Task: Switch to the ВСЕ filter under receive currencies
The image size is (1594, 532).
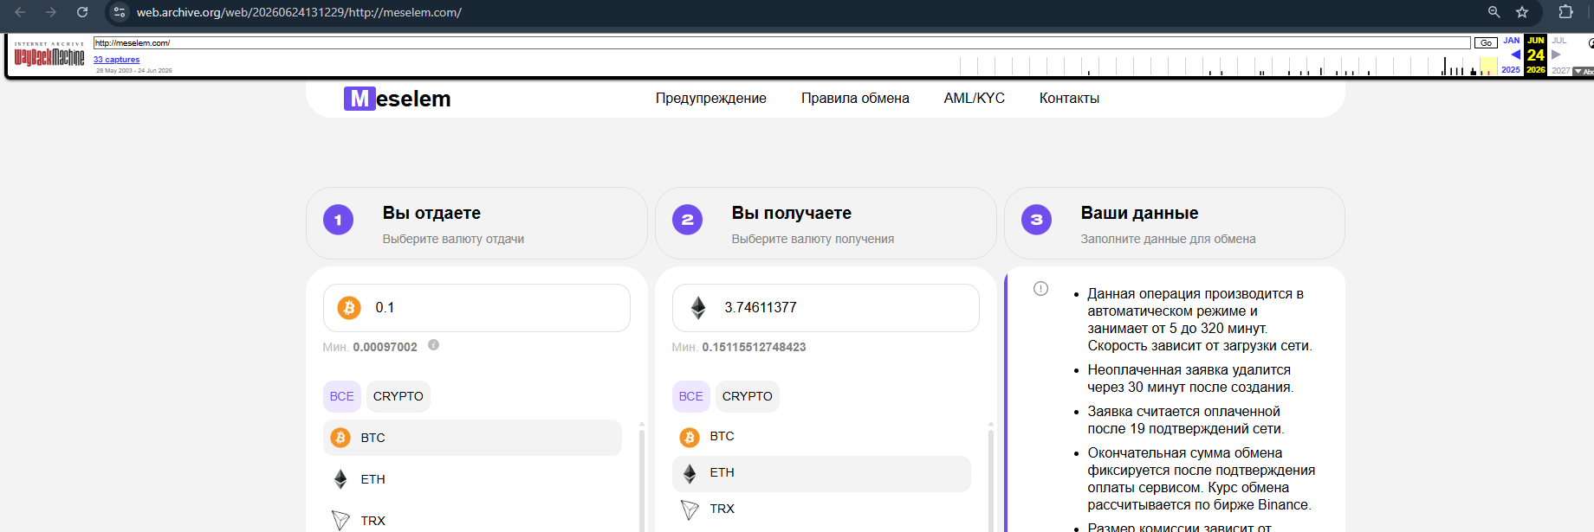Action: click(x=691, y=396)
